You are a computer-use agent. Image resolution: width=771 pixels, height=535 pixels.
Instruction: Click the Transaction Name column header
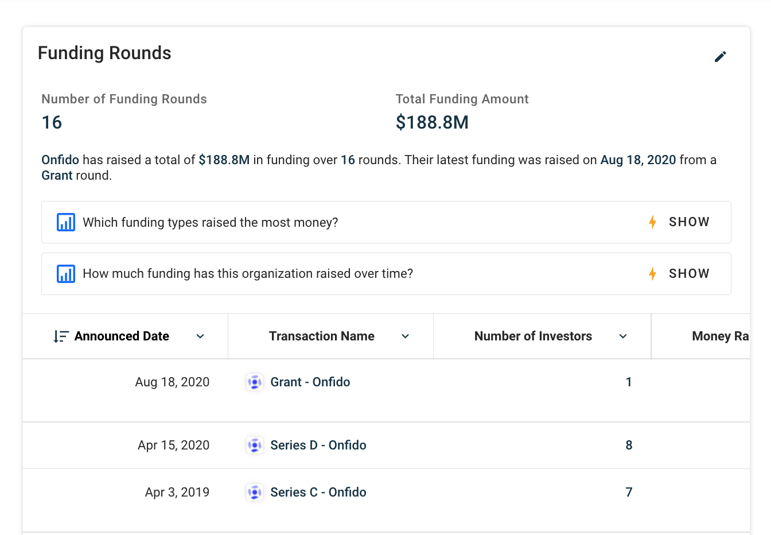pos(322,336)
